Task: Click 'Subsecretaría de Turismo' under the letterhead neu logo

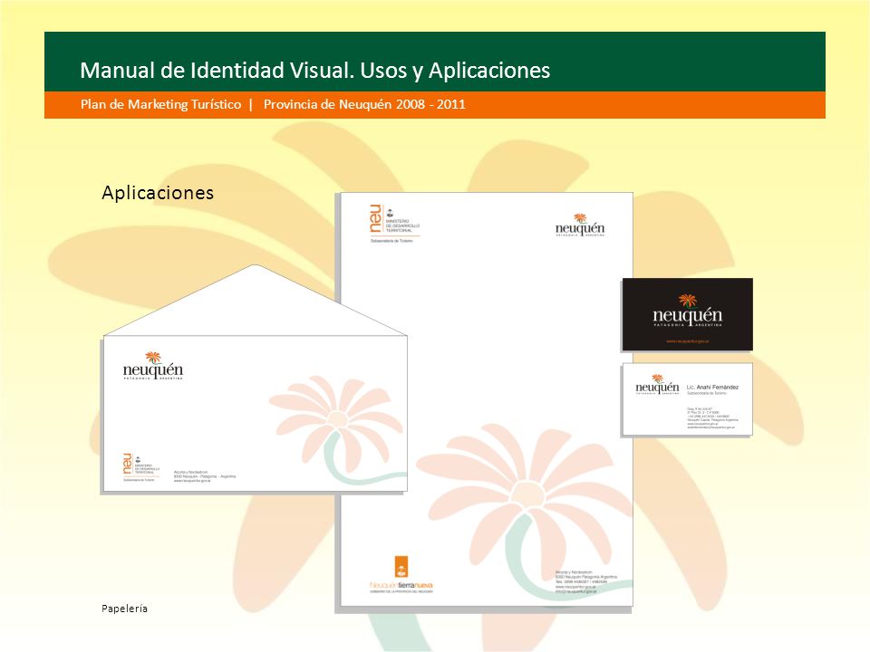Action: 391,241
